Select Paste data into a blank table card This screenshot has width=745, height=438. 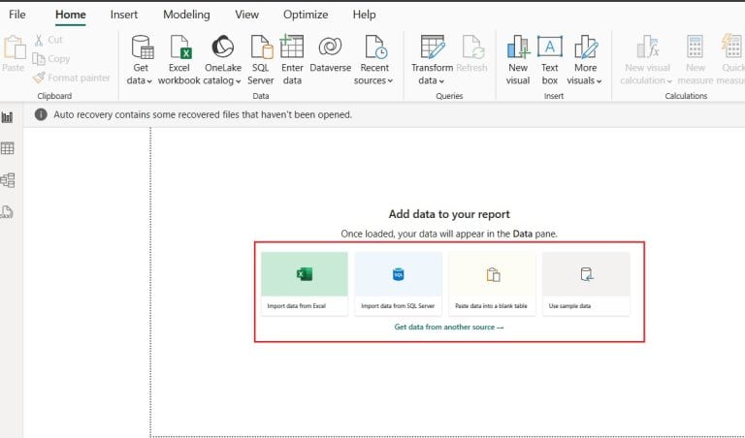[x=492, y=283]
